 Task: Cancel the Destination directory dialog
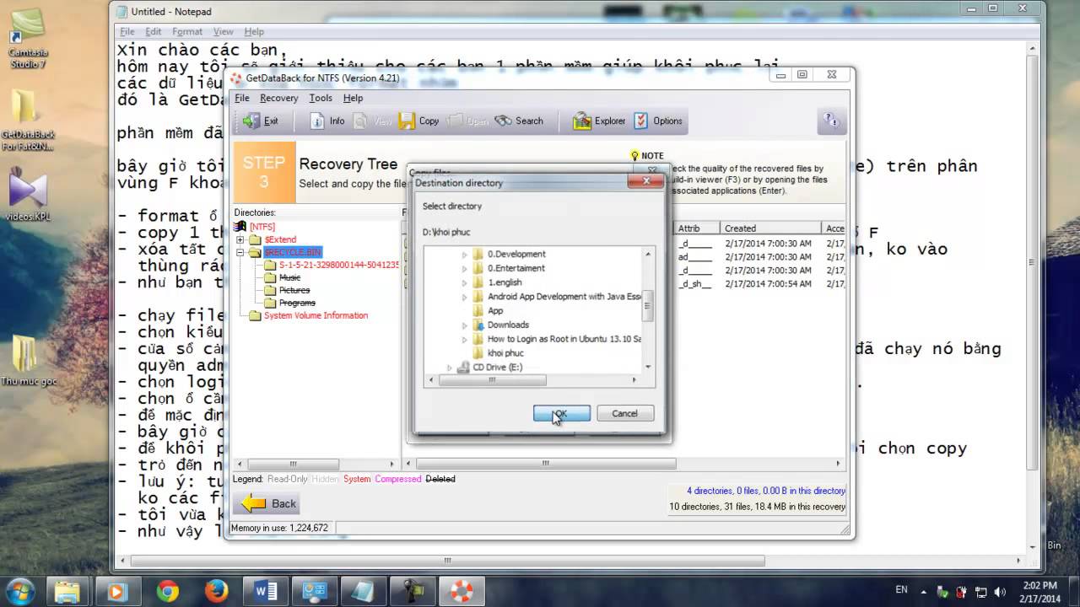625,413
